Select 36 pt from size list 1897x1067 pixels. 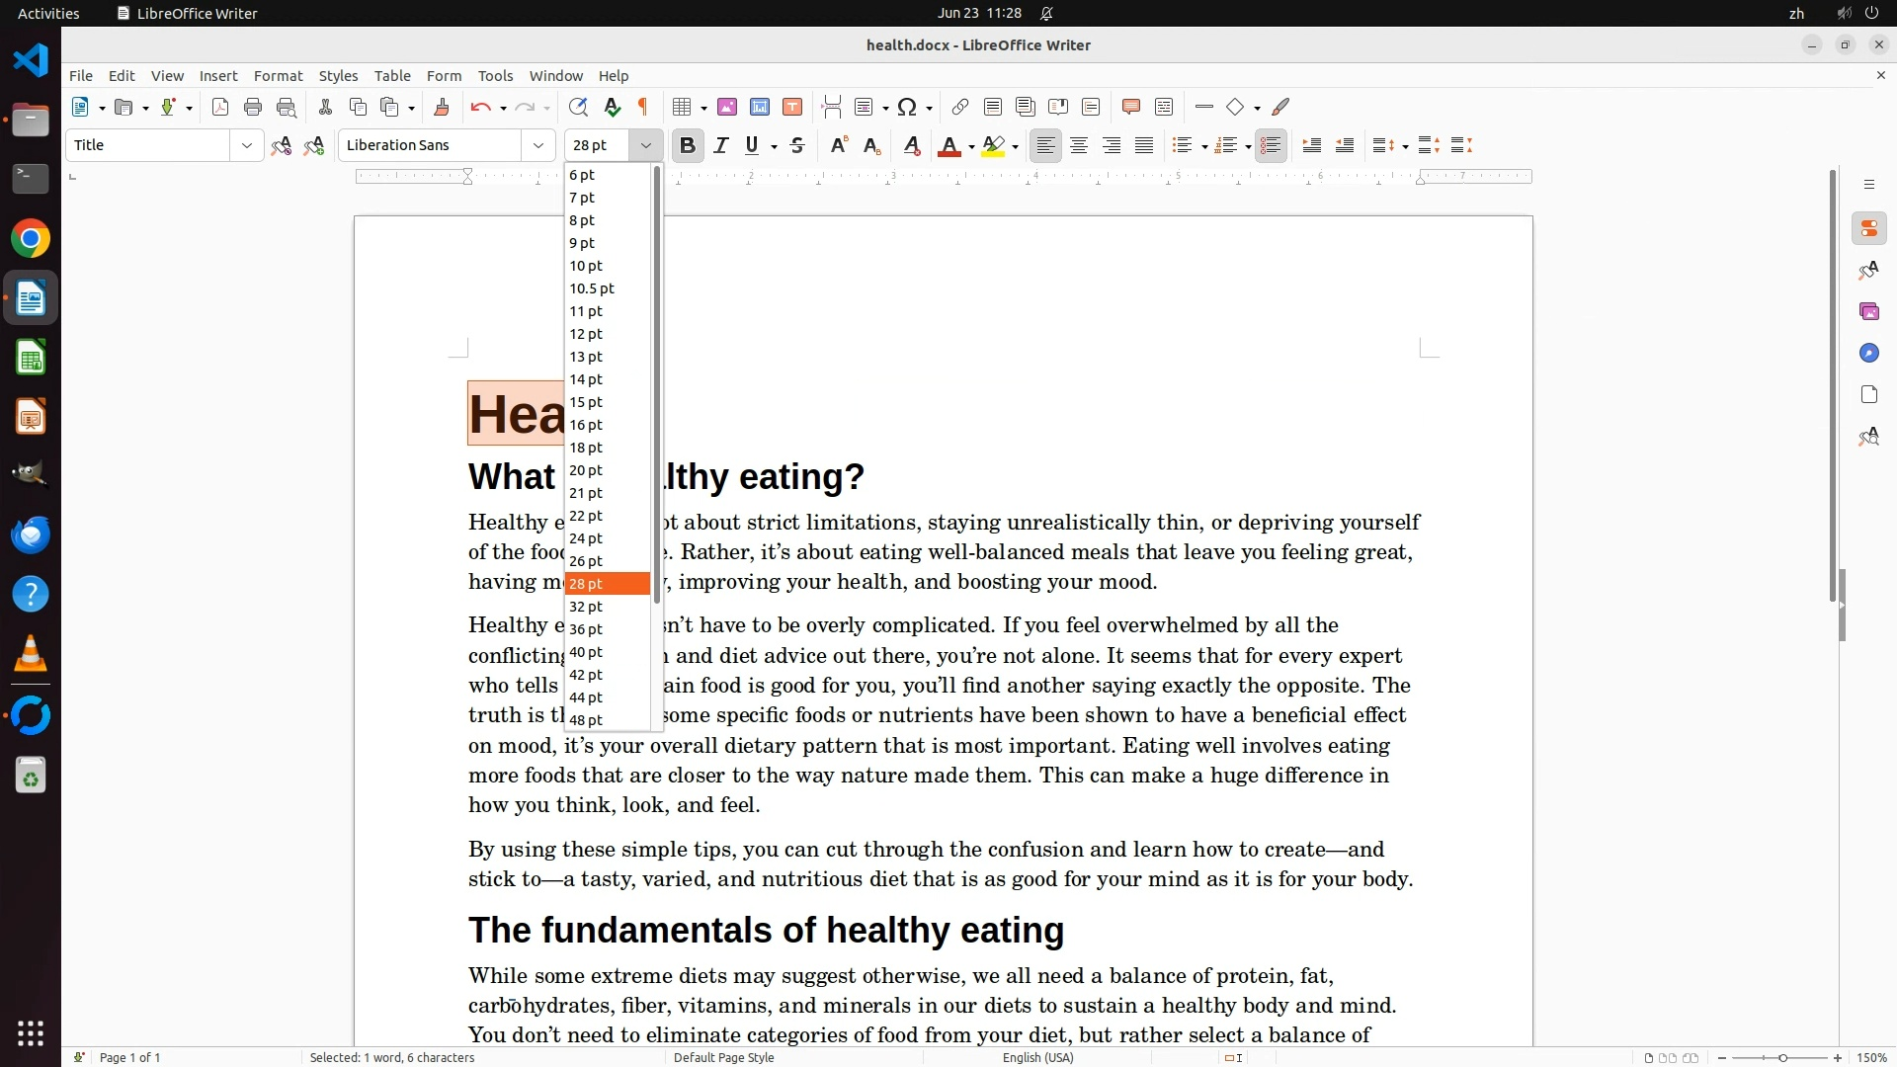click(586, 629)
